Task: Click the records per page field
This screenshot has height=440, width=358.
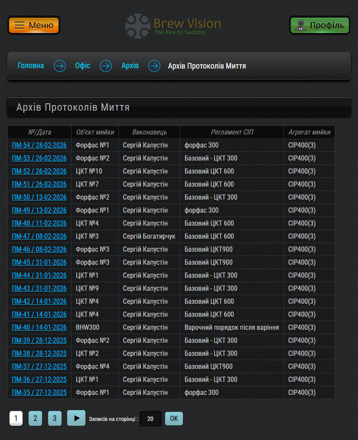Action: coord(150,419)
